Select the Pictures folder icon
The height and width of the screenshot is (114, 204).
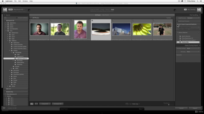[x=12, y=80]
